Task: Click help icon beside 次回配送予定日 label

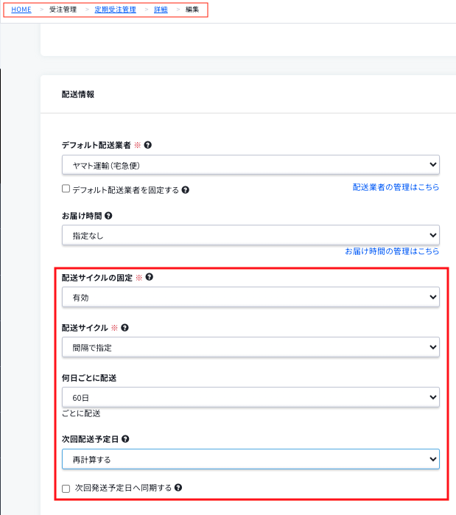Action: [x=125, y=439]
